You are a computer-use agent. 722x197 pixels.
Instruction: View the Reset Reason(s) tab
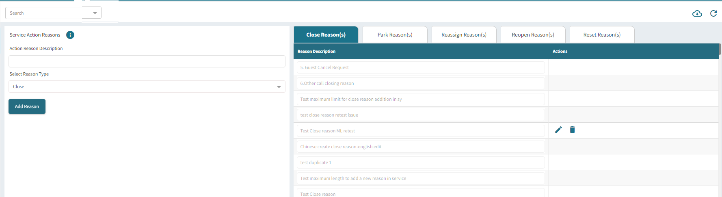(602, 35)
